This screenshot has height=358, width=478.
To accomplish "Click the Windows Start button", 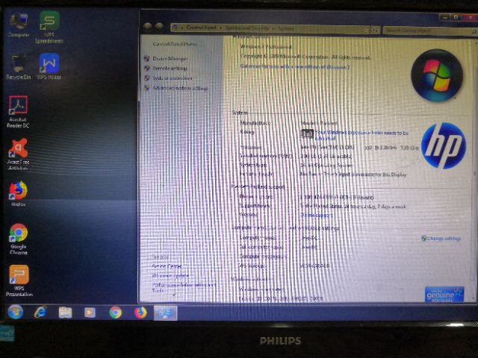I will point(15,312).
